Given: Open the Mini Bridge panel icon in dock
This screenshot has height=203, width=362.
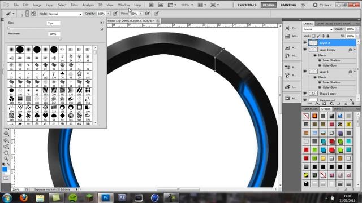Looking at the screenshot, I should [287, 36].
